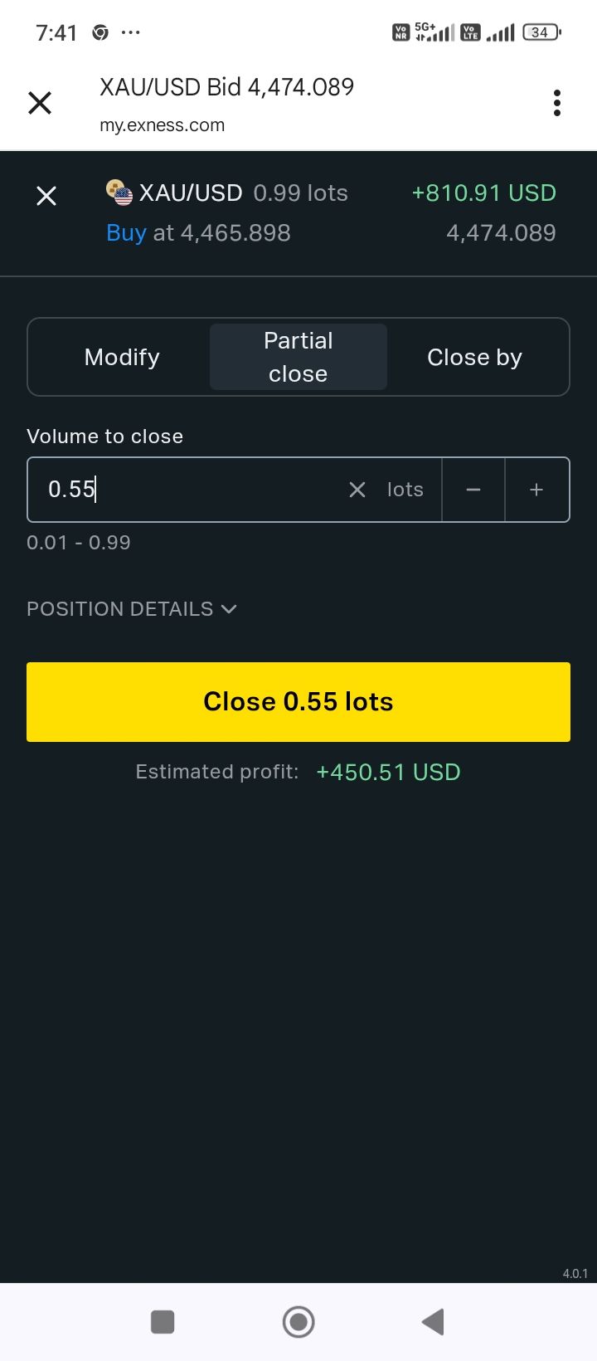Tap the battery indicator in status bar
Screen dimensions: 597x1361
tap(541, 32)
